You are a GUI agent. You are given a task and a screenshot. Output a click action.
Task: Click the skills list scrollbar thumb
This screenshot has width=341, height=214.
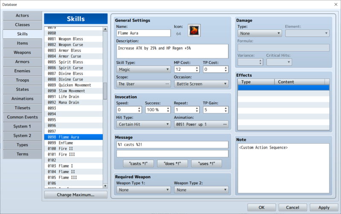point(105,90)
